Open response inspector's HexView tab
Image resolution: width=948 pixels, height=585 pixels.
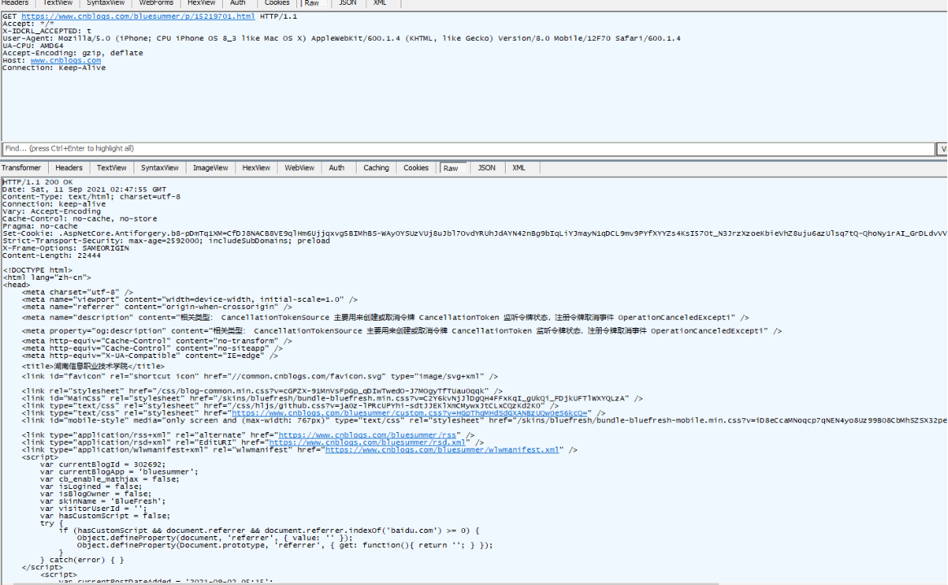pos(257,168)
